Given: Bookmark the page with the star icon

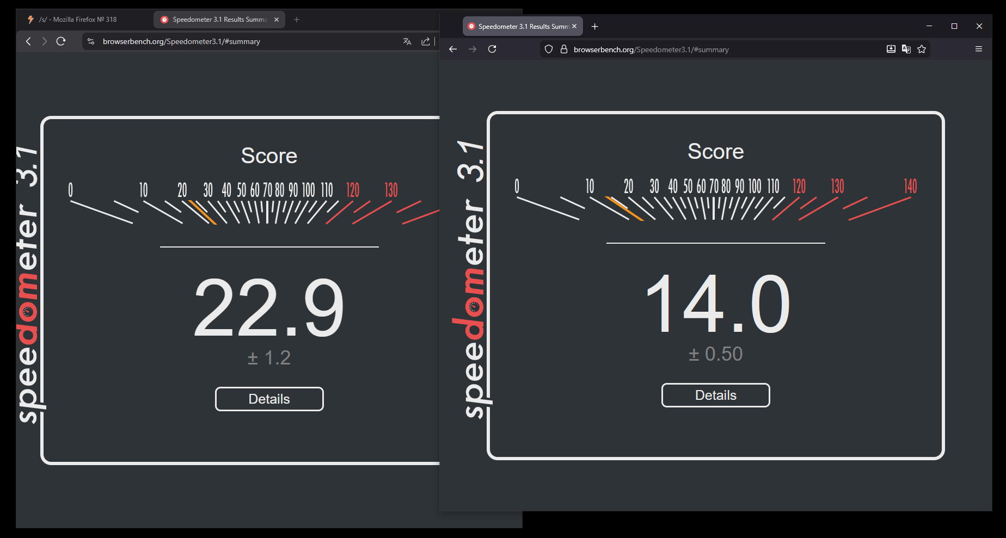Looking at the screenshot, I should coord(922,50).
